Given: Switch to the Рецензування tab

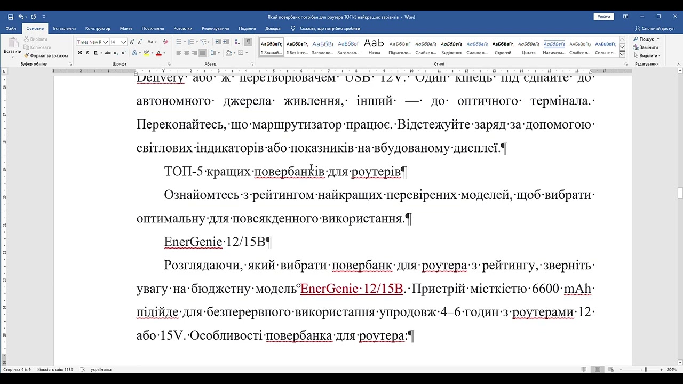Looking at the screenshot, I should 216,28.
